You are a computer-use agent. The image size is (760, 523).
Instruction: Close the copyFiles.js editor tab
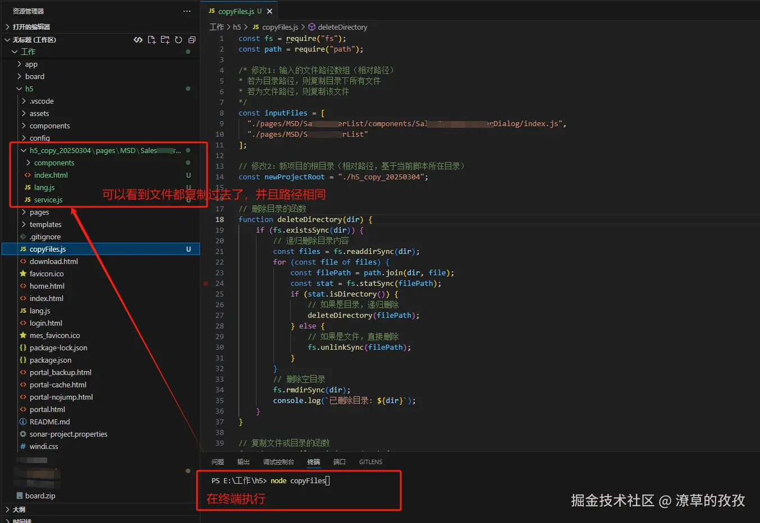pyautogui.click(x=270, y=11)
